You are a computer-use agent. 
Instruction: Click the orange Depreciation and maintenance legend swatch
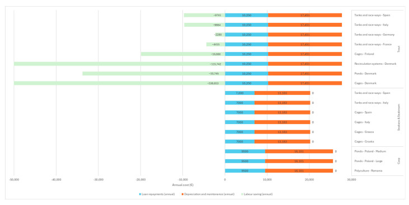click(x=182, y=194)
